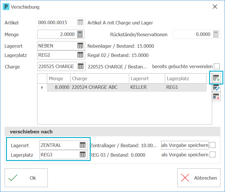Select the table cell '8.0000'
Viewport: 225px width, 192px height.
(x=59, y=87)
